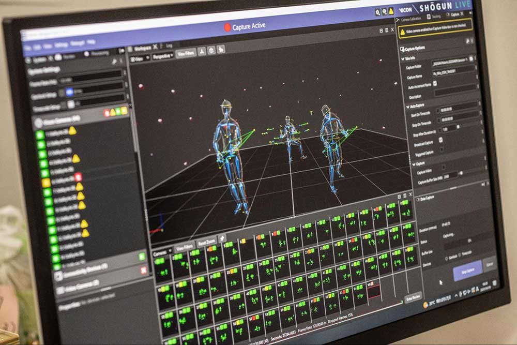This screenshot has height=345, width=517.
Task: Enable the Stop On Timecode checkbox
Action: coord(438,121)
